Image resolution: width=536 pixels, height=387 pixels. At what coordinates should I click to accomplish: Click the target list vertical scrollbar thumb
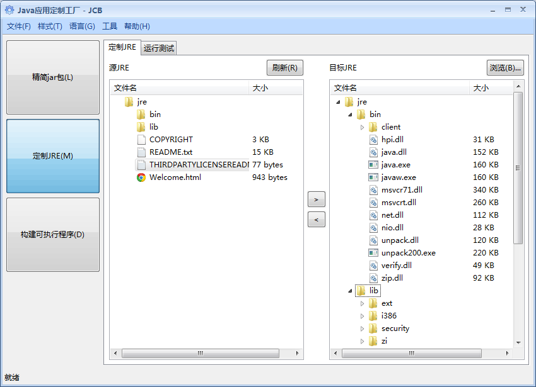(x=518, y=168)
